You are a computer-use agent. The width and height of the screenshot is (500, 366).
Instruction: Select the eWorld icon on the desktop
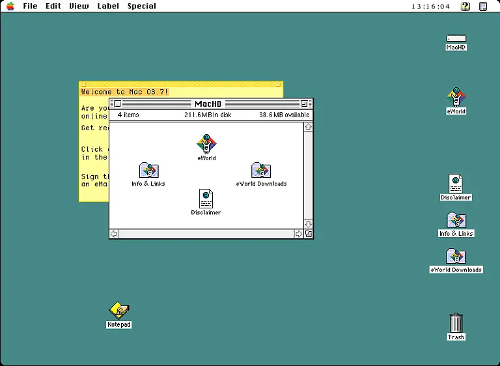[x=456, y=96]
